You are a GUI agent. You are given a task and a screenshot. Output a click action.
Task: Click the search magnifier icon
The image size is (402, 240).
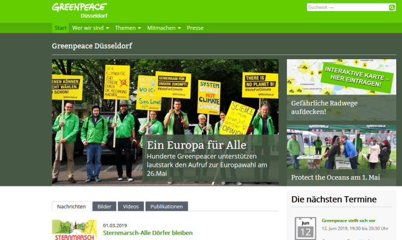[x=392, y=7]
